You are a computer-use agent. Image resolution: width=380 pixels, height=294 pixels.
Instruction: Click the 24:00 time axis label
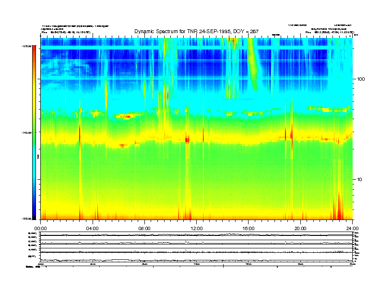point(352,229)
